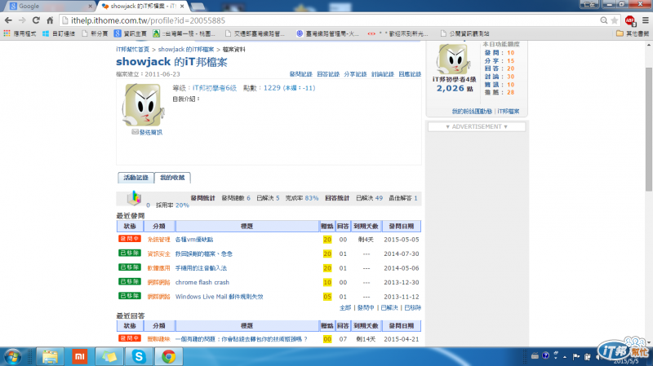The width and height of the screenshot is (653, 366).
Task: Open the Windows Start button
Action: coord(12,357)
